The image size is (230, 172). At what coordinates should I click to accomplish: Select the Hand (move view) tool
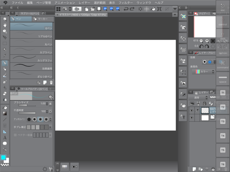[5, 25]
